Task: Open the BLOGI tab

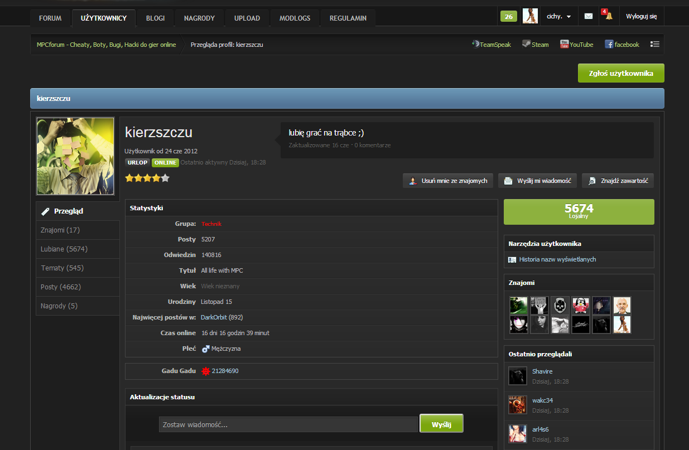Action: 155,18
